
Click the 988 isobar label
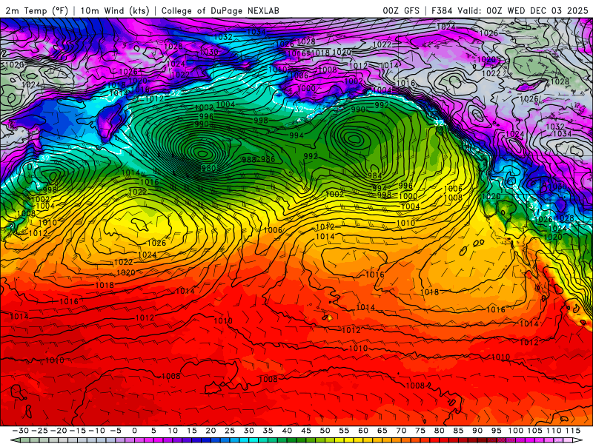click(x=249, y=159)
